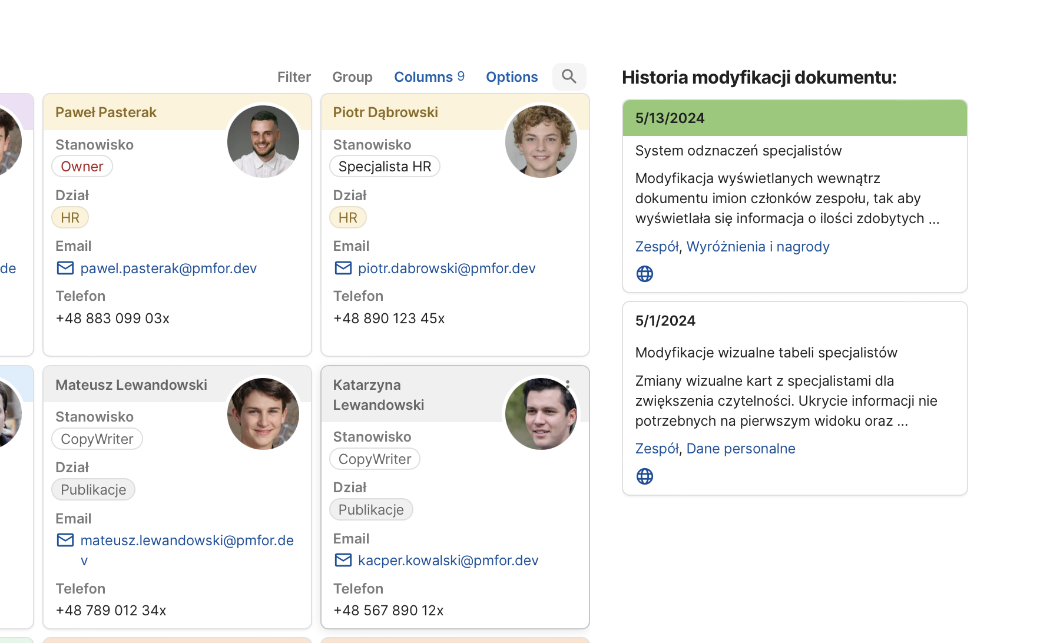
Task: Click envelope icon beside piotr.dabrowski email
Action: pos(343,269)
